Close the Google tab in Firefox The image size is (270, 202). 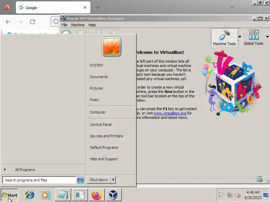pyautogui.click(x=85, y=7)
